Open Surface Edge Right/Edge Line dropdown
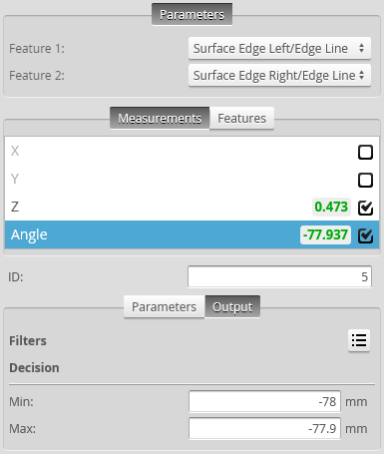The image size is (384, 454). (x=279, y=75)
